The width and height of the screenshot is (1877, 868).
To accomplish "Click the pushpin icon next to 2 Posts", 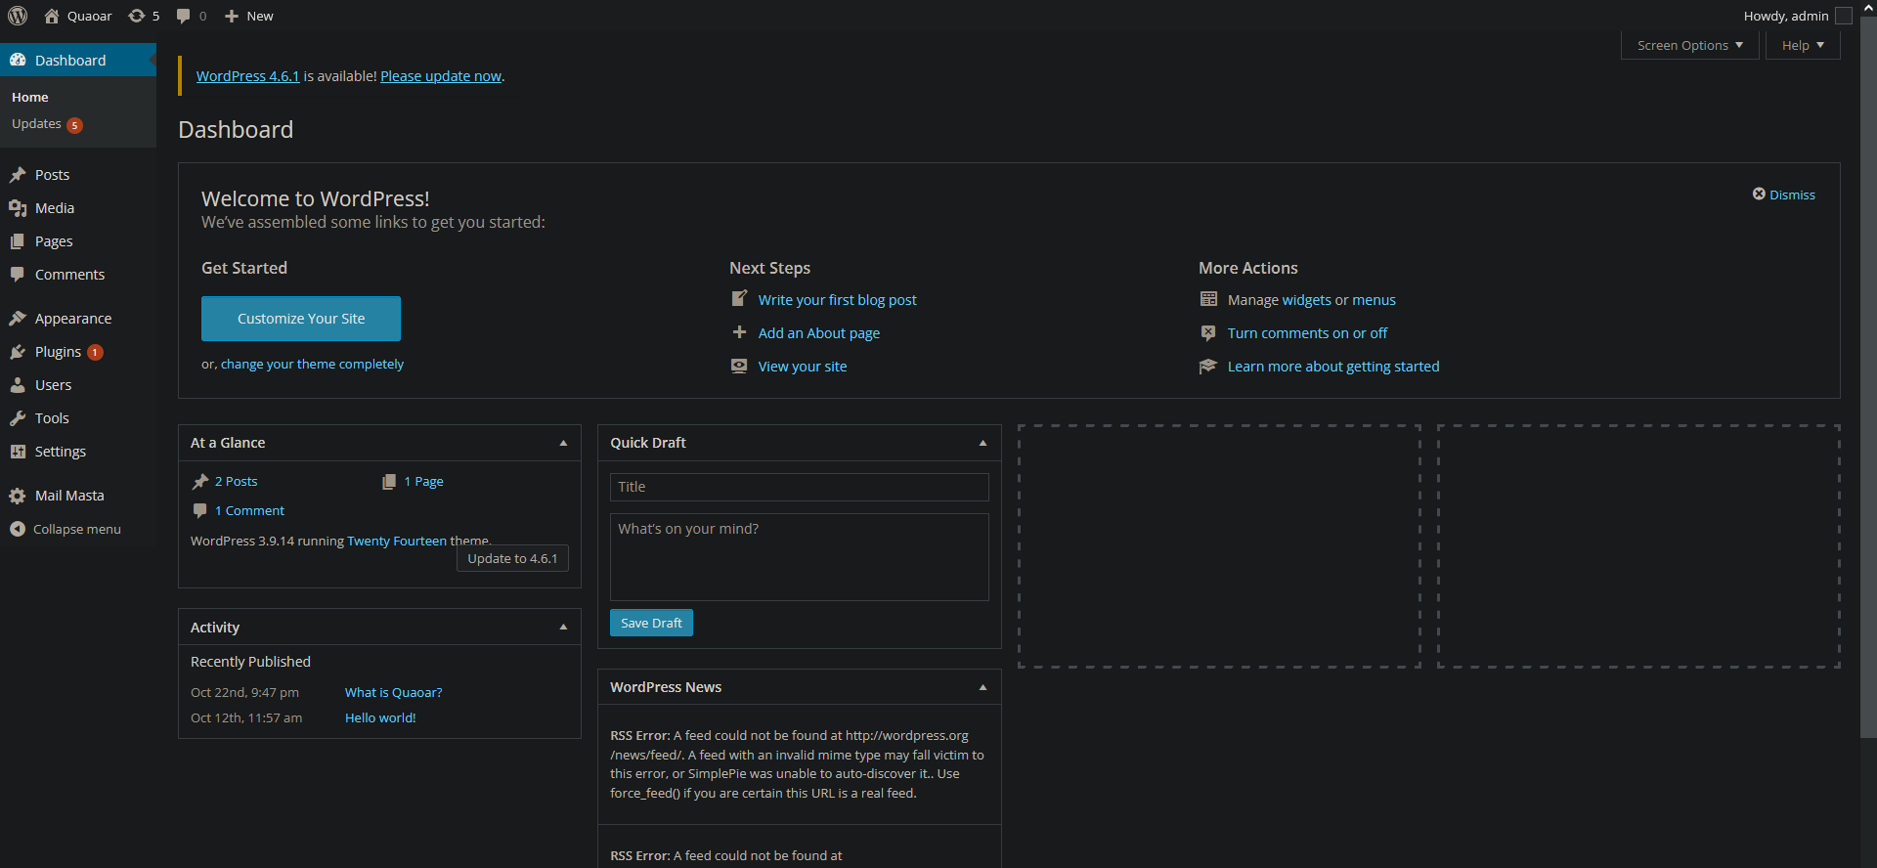I will click(200, 481).
